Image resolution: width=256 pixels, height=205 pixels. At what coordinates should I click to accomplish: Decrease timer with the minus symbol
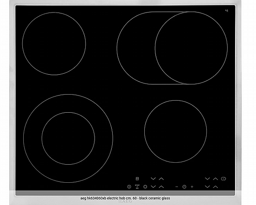(x=176, y=186)
